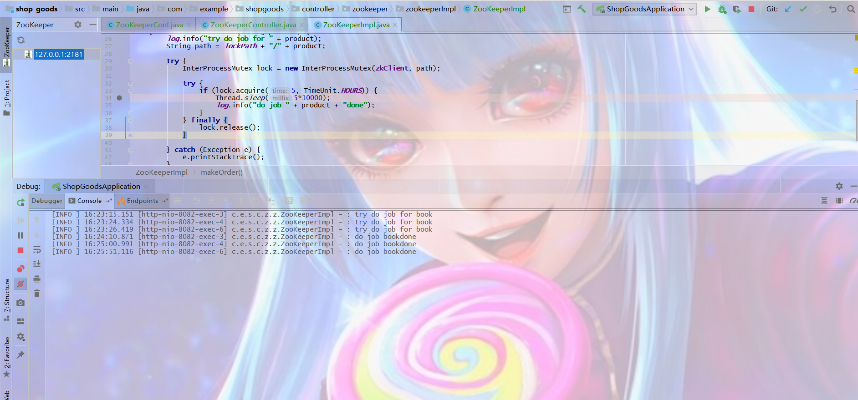Open Search Everywhere magnifier icon
Viewport: 858px width, 400px height.
click(x=851, y=9)
